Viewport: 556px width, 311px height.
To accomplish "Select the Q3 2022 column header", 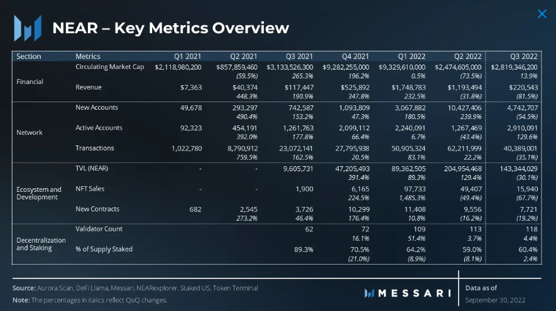I will tap(524, 56).
